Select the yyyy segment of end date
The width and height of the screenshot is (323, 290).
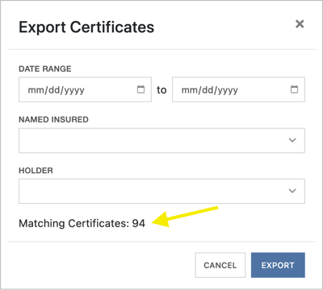coord(228,91)
